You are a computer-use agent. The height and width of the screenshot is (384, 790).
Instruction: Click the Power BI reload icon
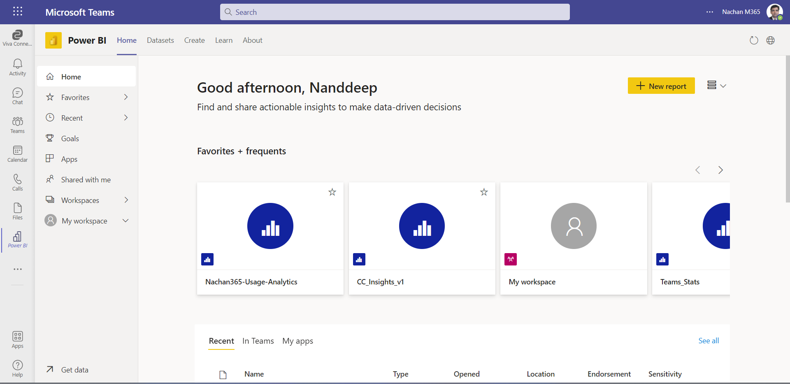click(x=753, y=40)
